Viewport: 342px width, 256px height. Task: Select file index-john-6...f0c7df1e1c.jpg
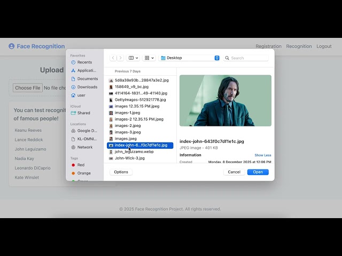point(140,145)
